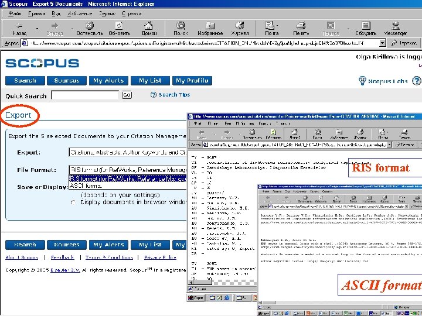This screenshot has width=422, height=316.
Task: Click the Scopus logo
Action: pos(42,63)
